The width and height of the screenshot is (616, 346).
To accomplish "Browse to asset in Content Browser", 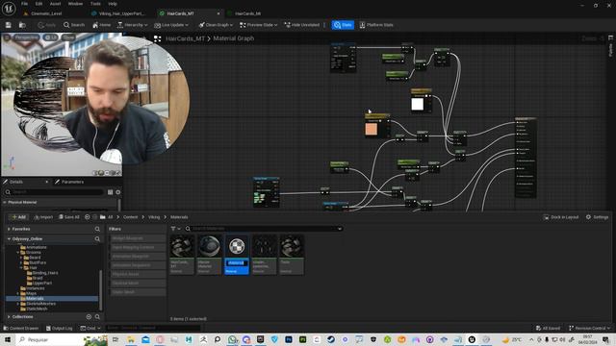I will click(22, 25).
